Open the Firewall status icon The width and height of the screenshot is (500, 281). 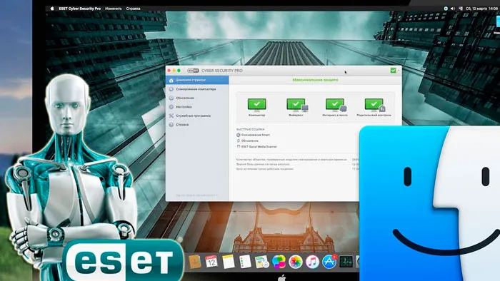coord(297,105)
